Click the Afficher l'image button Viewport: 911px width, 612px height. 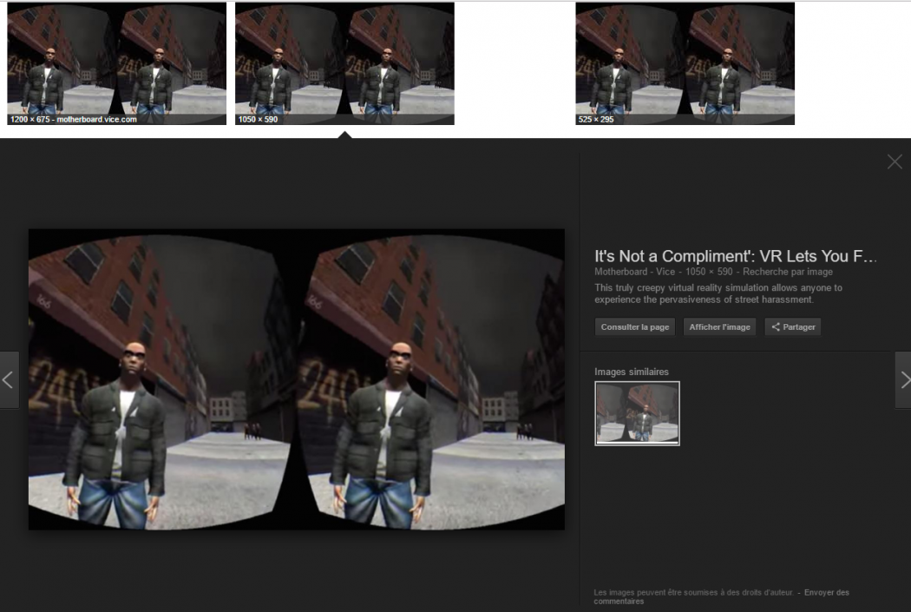pyautogui.click(x=719, y=327)
